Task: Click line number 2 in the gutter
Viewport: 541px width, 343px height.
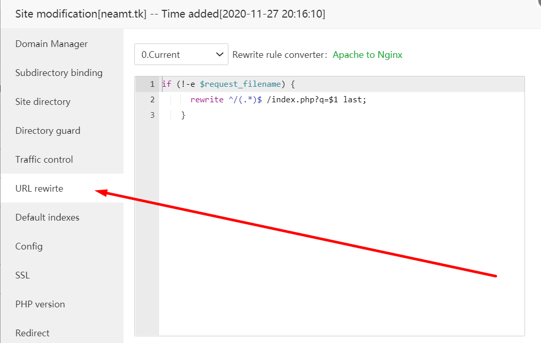Action: 152,100
